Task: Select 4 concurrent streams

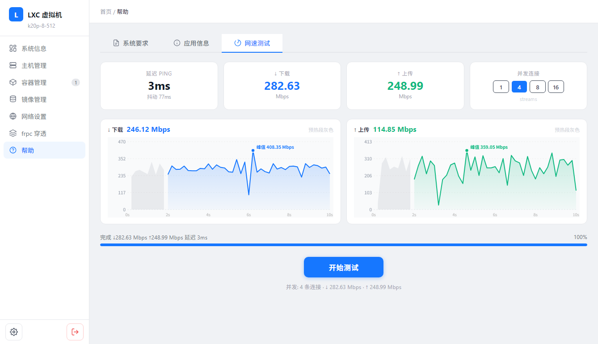Action: point(519,87)
